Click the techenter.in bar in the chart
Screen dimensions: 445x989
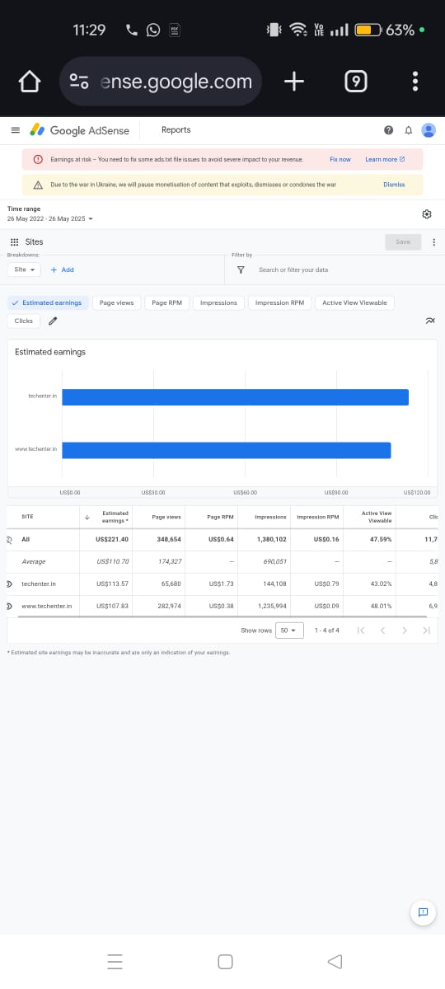click(235, 397)
